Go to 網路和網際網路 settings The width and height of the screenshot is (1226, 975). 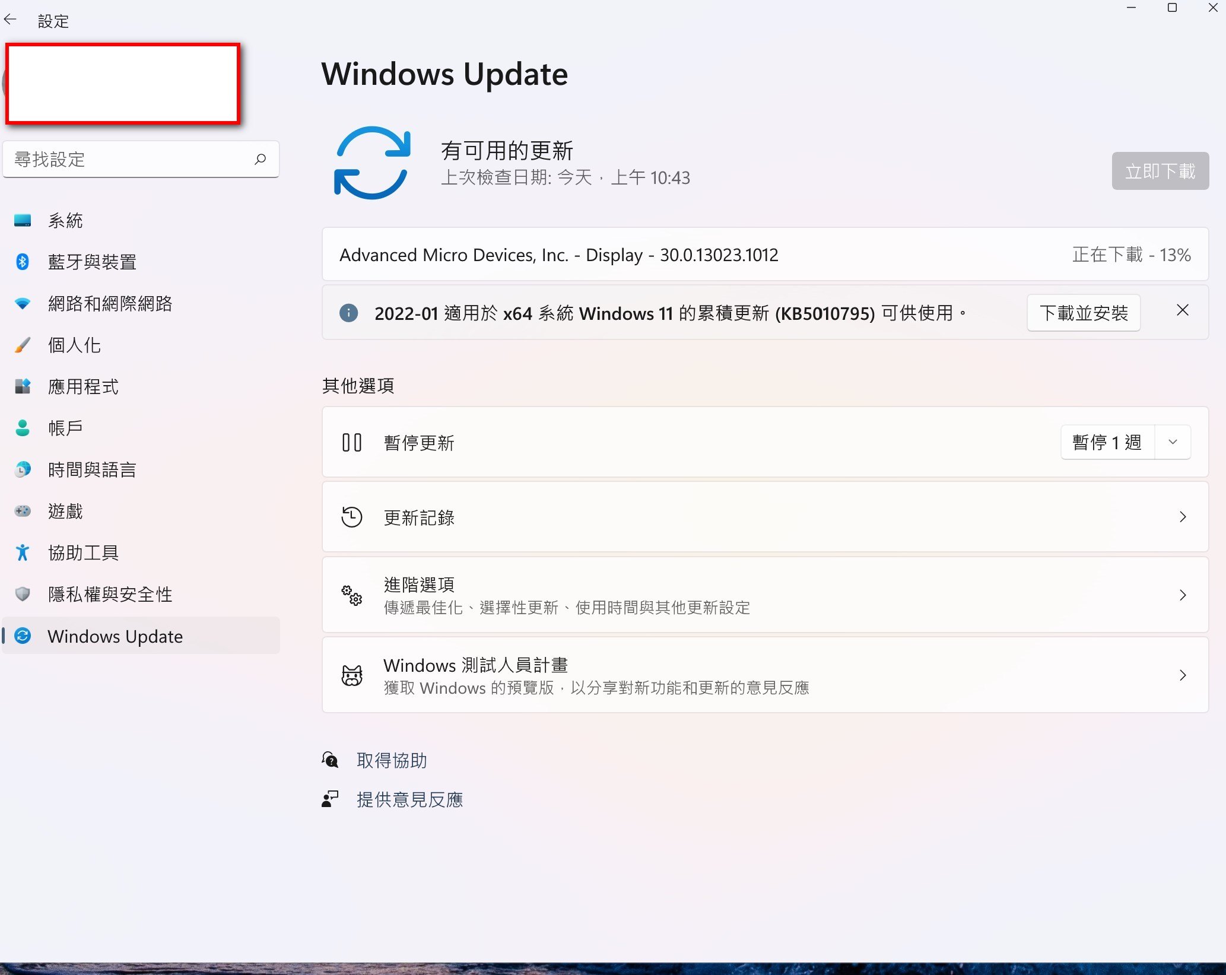pyautogui.click(x=141, y=304)
